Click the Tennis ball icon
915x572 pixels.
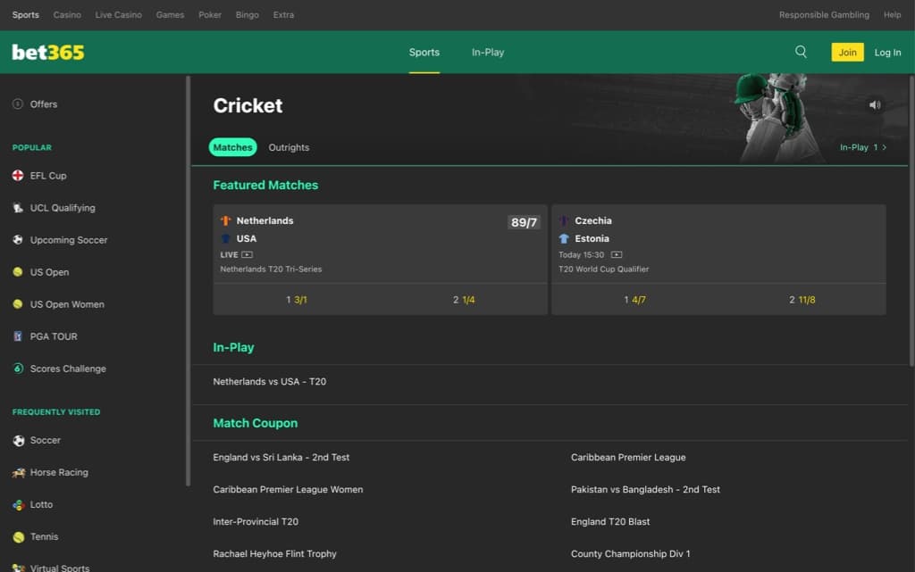click(x=19, y=536)
